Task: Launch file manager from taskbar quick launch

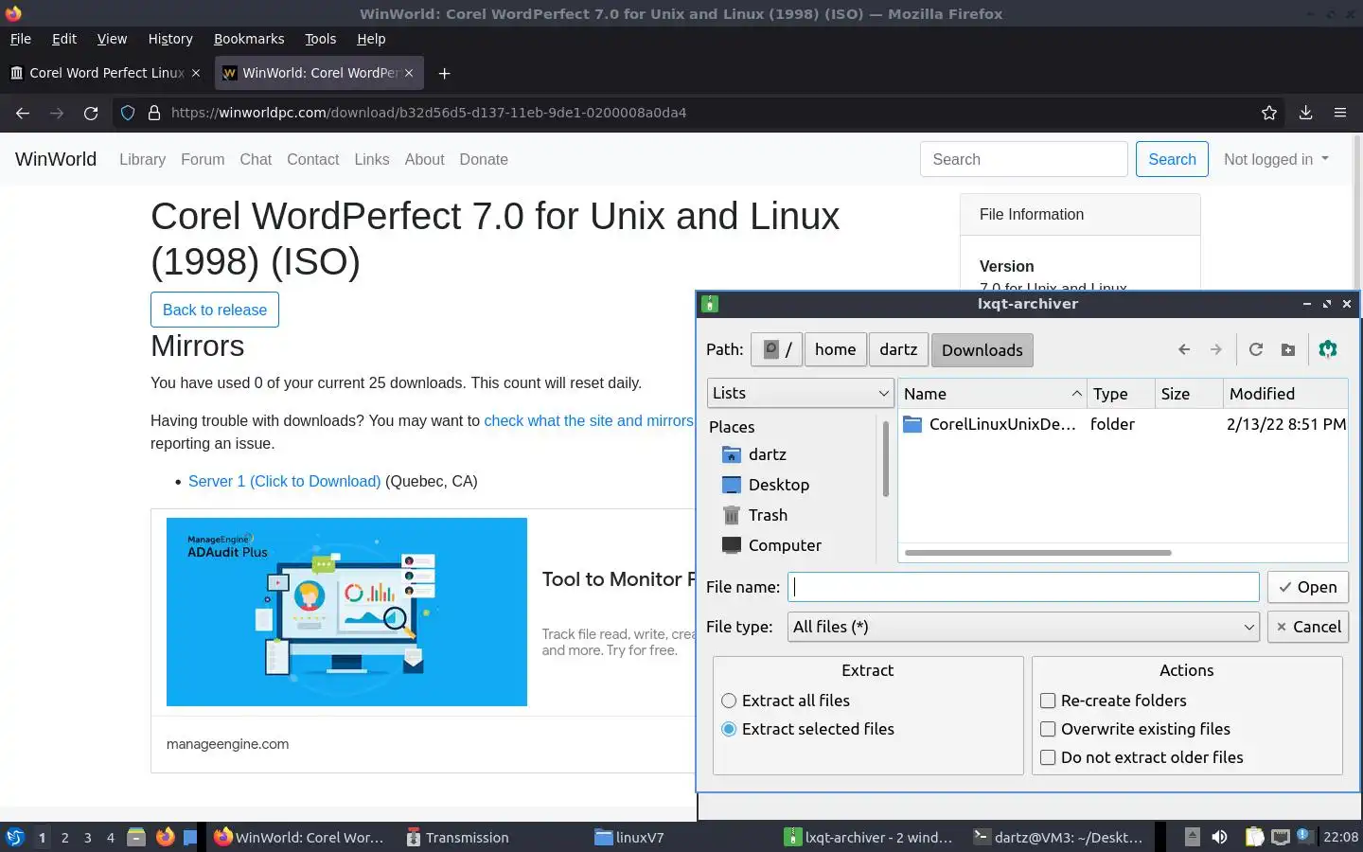Action: [136, 837]
